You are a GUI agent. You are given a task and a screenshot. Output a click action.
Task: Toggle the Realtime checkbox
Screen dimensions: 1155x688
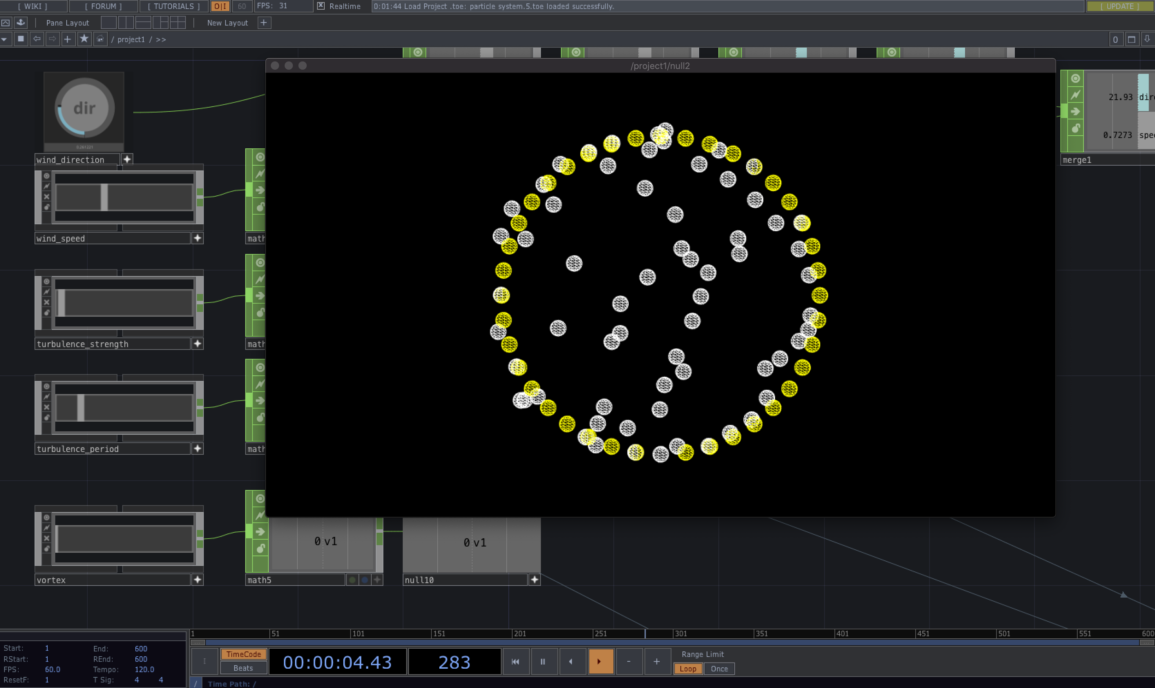[x=321, y=6]
